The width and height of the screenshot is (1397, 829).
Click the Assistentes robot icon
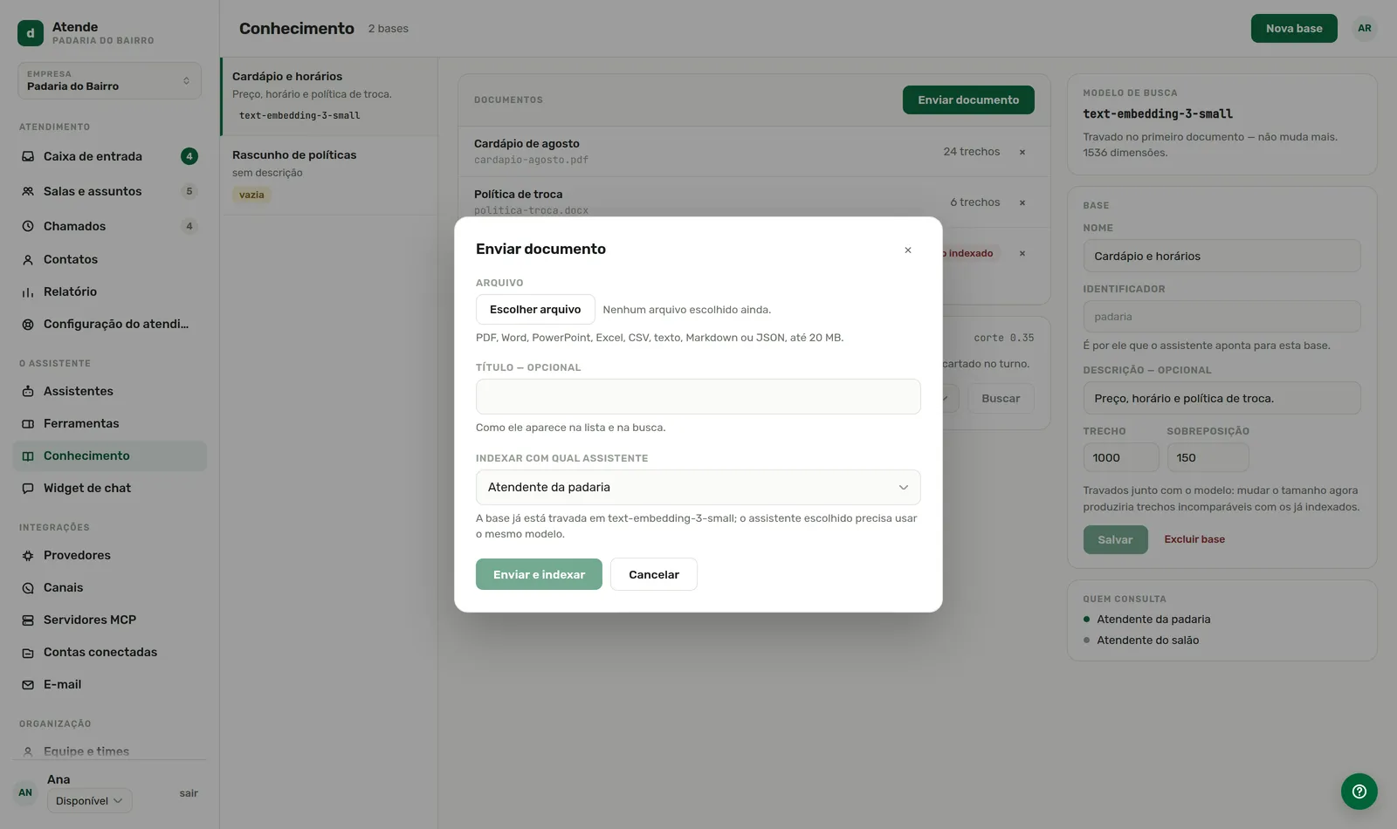click(x=28, y=391)
